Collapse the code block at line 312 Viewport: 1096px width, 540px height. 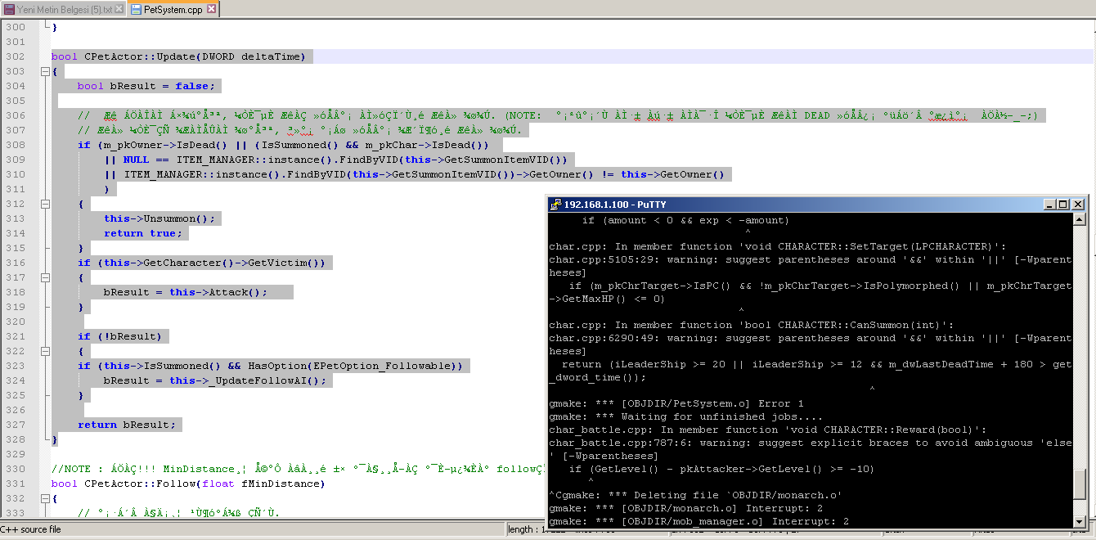(x=45, y=204)
